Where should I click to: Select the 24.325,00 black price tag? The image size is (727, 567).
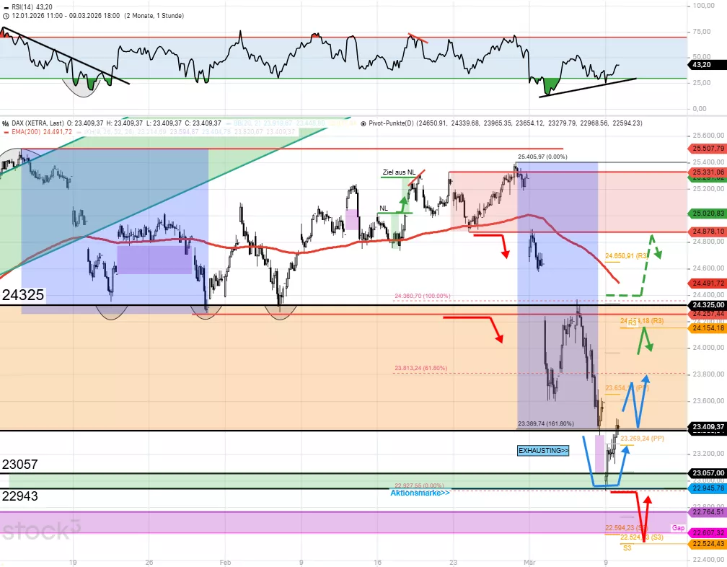[x=707, y=305]
